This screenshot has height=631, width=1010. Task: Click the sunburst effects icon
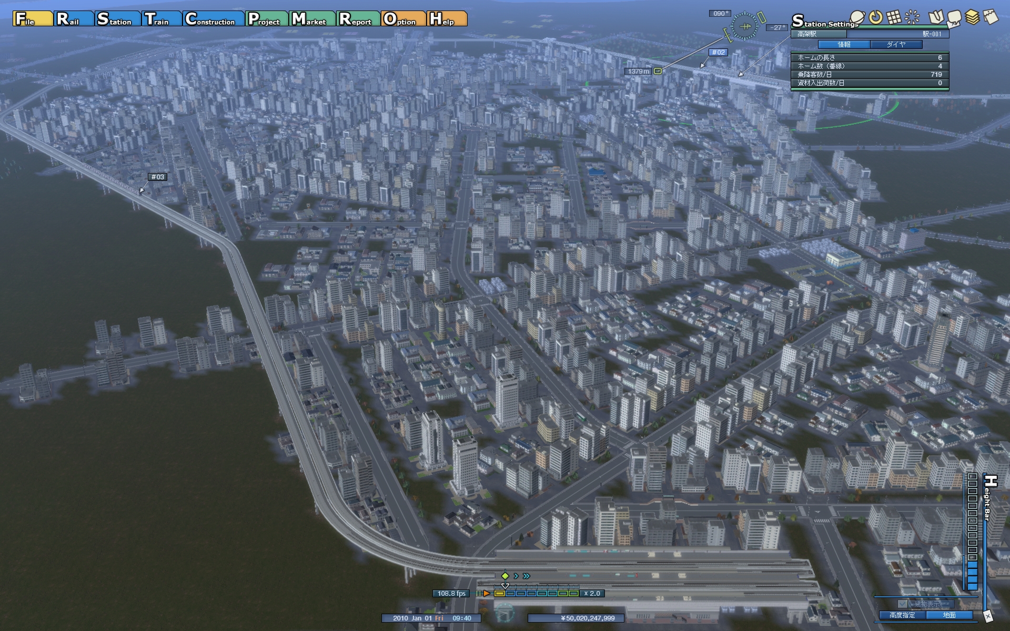pyautogui.click(x=912, y=17)
